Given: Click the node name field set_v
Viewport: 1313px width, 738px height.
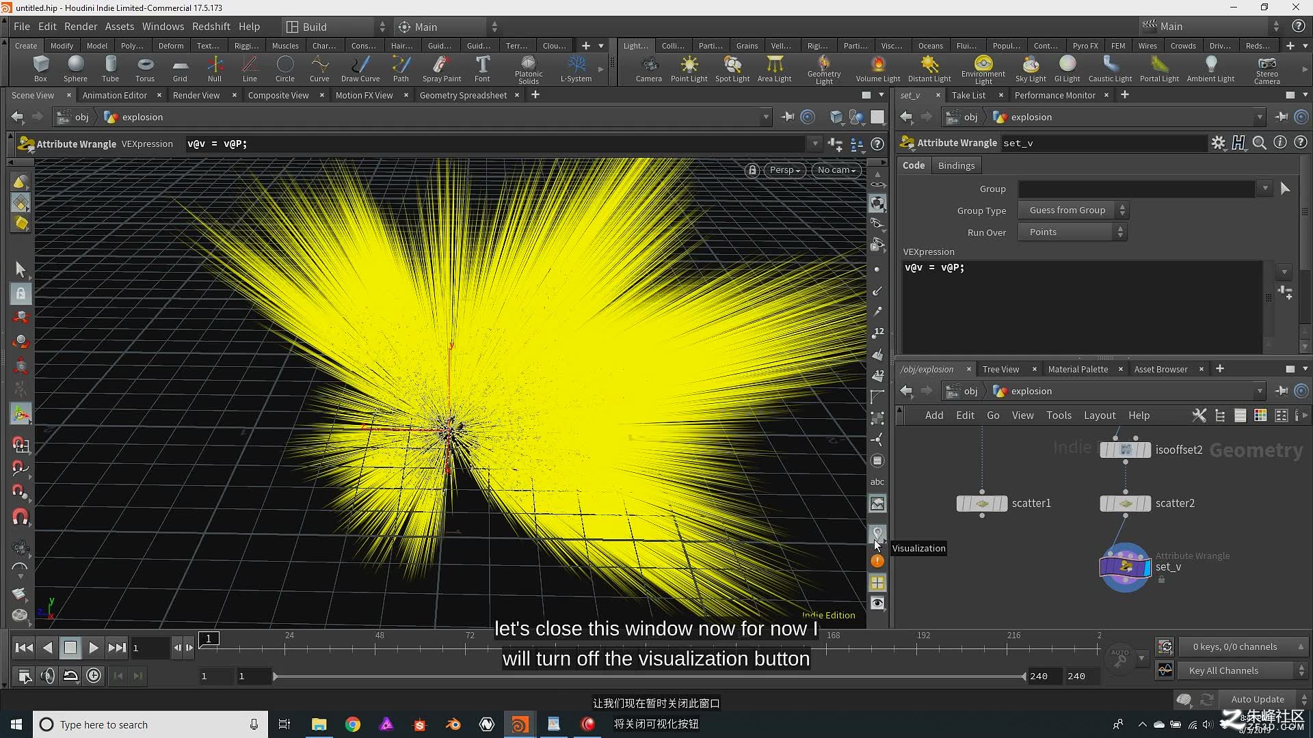Looking at the screenshot, I should 1103,143.
